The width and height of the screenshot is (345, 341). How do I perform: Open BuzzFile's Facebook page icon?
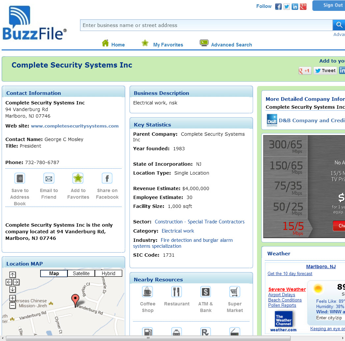pyautogui.click(x=278, y=7)
